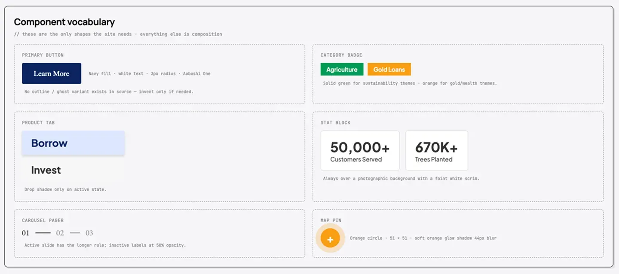
Task: Go to carousel slide 01
Action: click(26, 233)
